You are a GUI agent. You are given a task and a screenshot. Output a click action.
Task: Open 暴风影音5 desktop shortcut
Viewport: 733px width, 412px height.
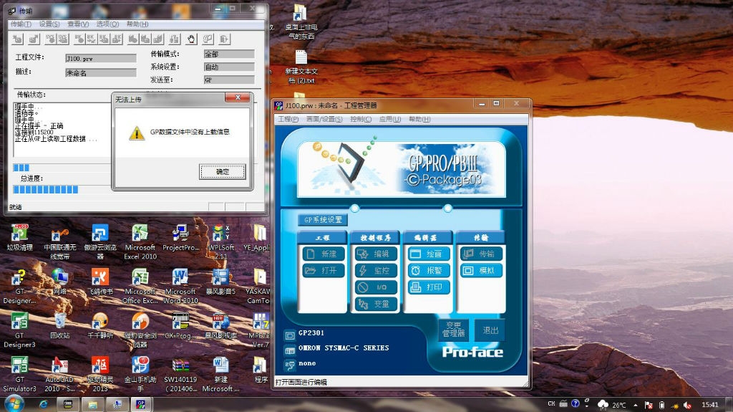click(220, 282)
